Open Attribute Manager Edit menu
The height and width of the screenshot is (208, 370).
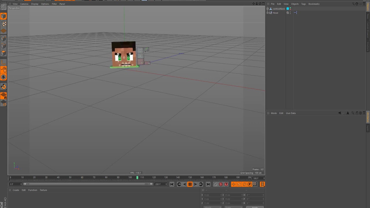click(281, 113)
